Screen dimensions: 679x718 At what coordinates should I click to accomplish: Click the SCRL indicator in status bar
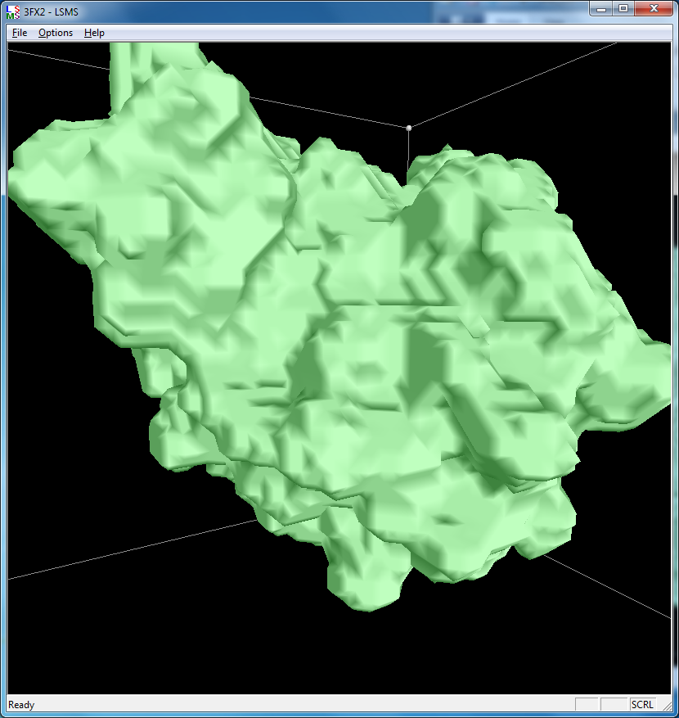(x=642, y=705)
